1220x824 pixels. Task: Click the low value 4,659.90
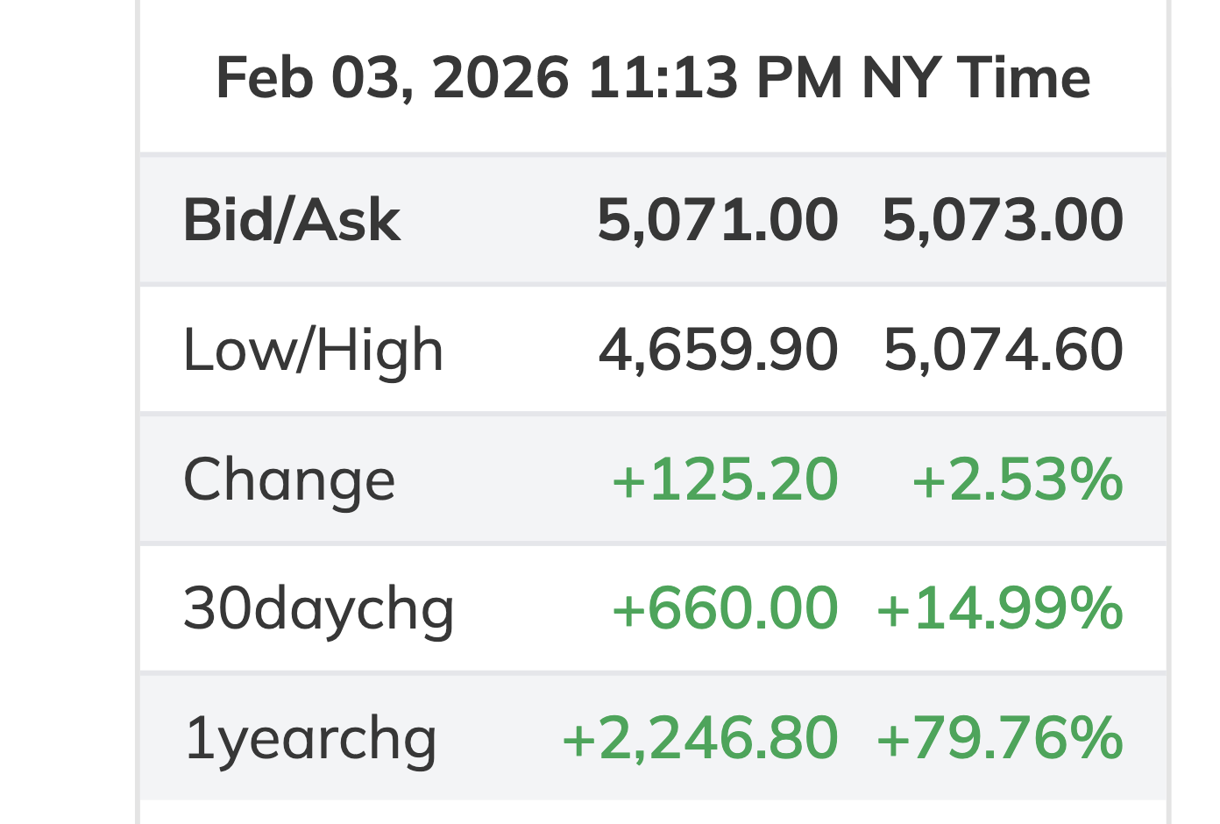[x=717, y=350]
